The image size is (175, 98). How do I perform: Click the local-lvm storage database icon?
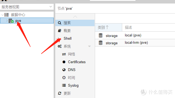[101, 43]
